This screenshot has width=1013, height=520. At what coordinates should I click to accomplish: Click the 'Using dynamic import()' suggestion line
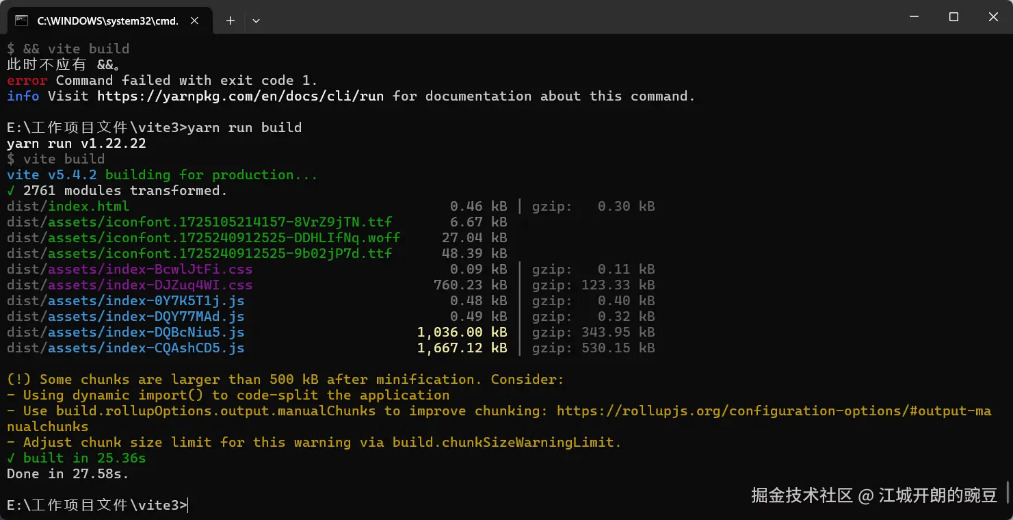coord(228,395)
